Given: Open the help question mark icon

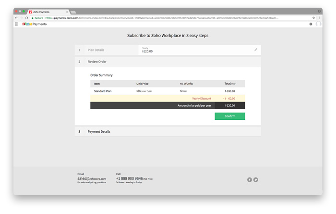Looking at the screenshot, I should [x=311, y=24].
